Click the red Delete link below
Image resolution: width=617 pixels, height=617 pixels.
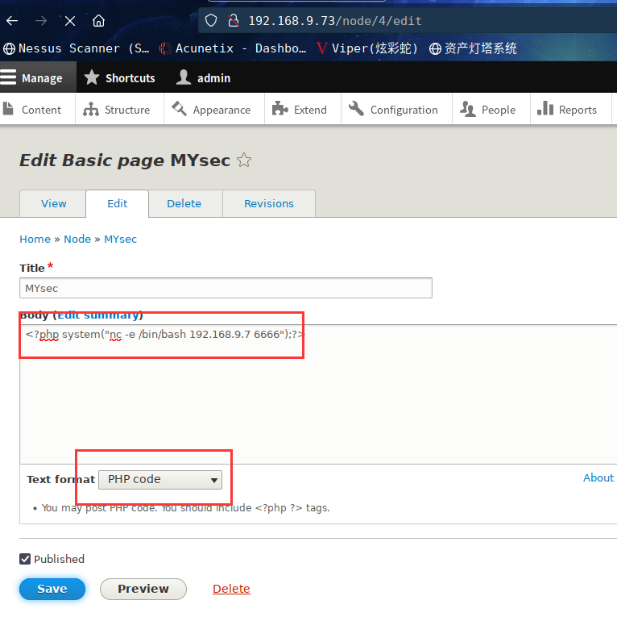231,589
